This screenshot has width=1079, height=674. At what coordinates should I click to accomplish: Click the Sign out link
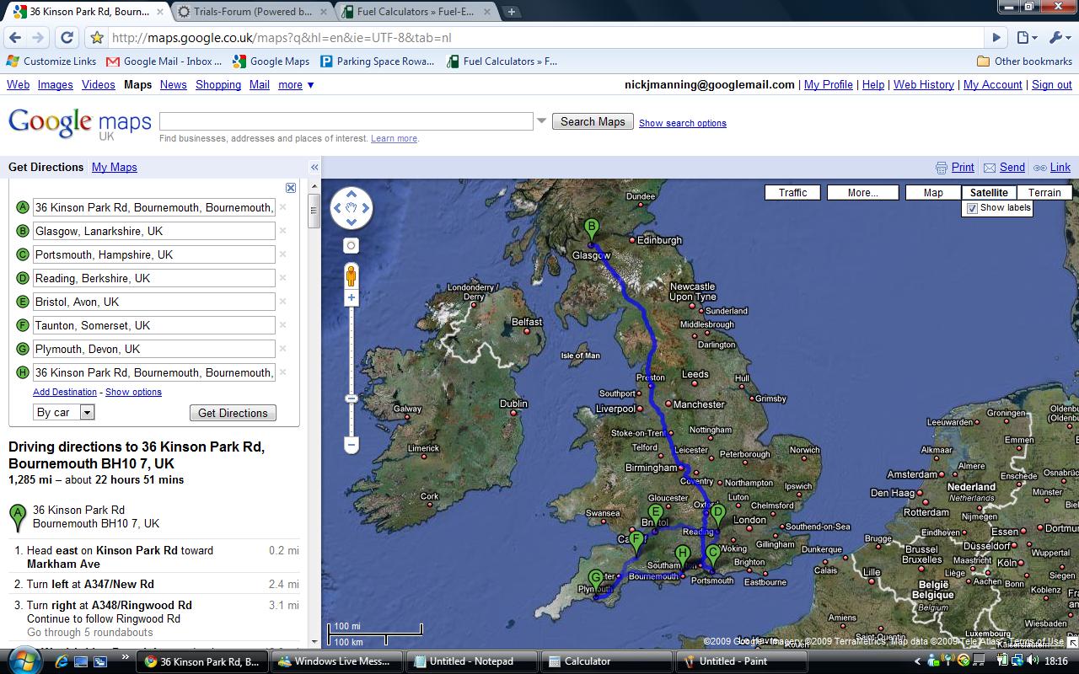click(x=1052, y=85)
